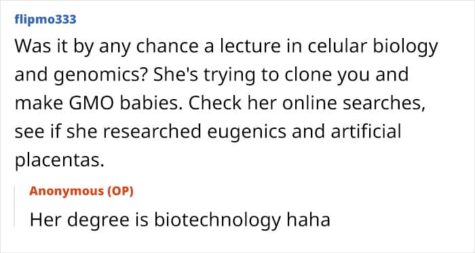Click the reply text 'Her degree is biotechnology haha'
The image size is (475, 253).
180,220
